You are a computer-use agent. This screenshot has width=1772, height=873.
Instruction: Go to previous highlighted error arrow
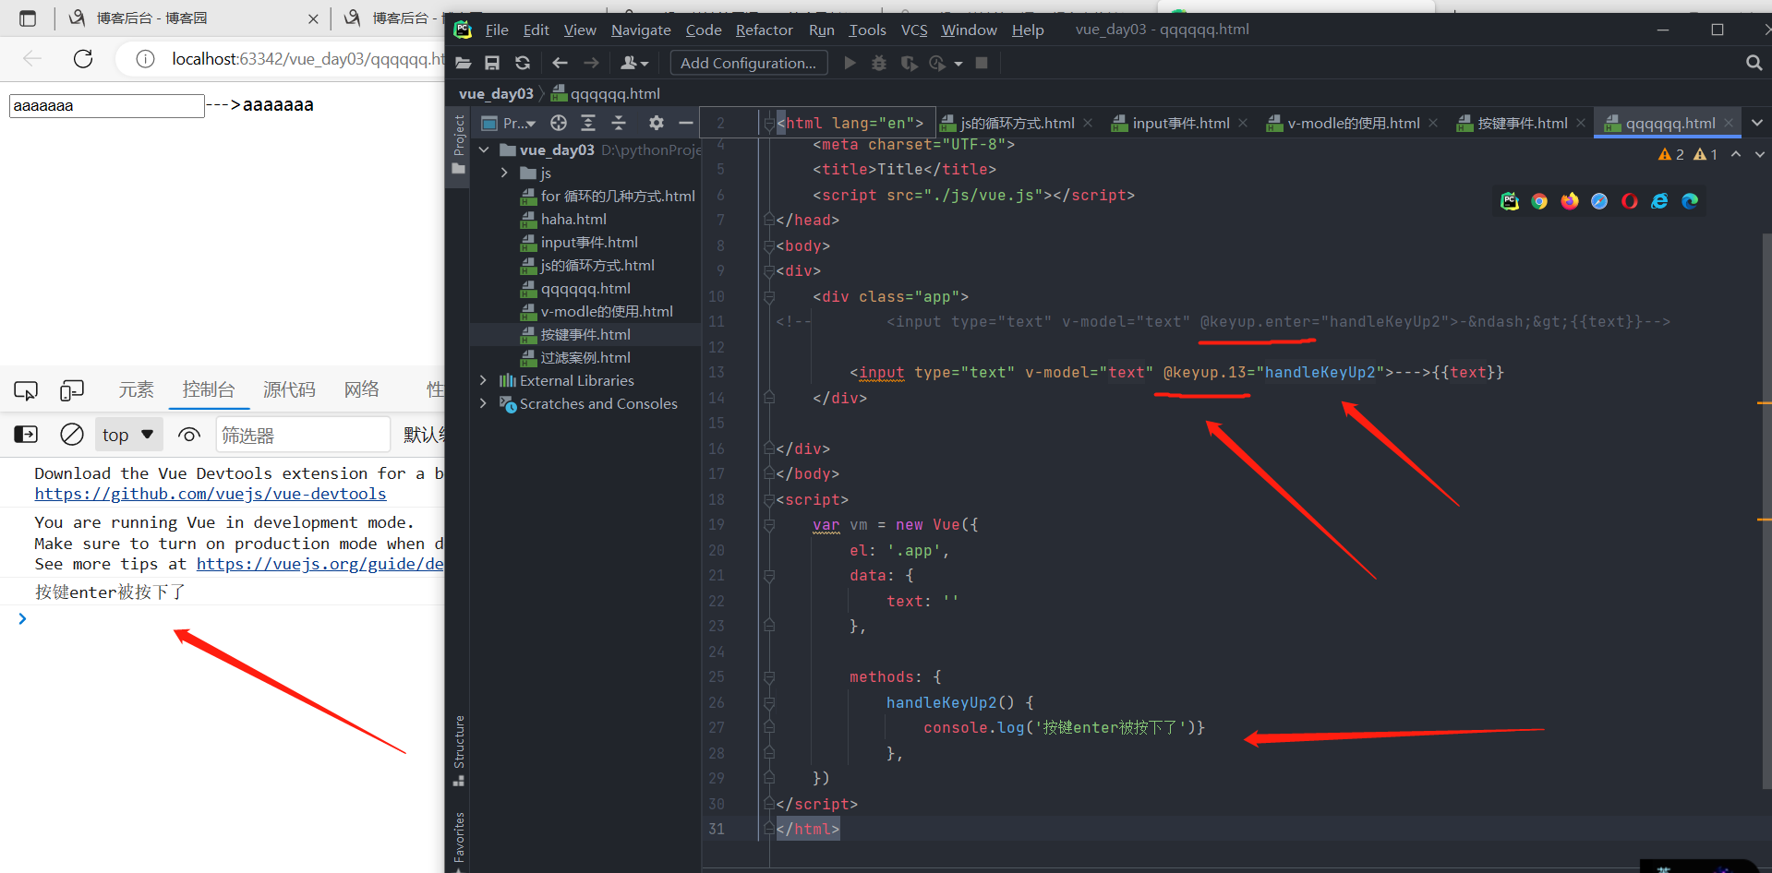click(x=1736, y=154)
